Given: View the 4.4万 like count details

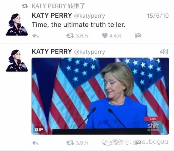Looking at the screenshot, I should click(115, 36).
